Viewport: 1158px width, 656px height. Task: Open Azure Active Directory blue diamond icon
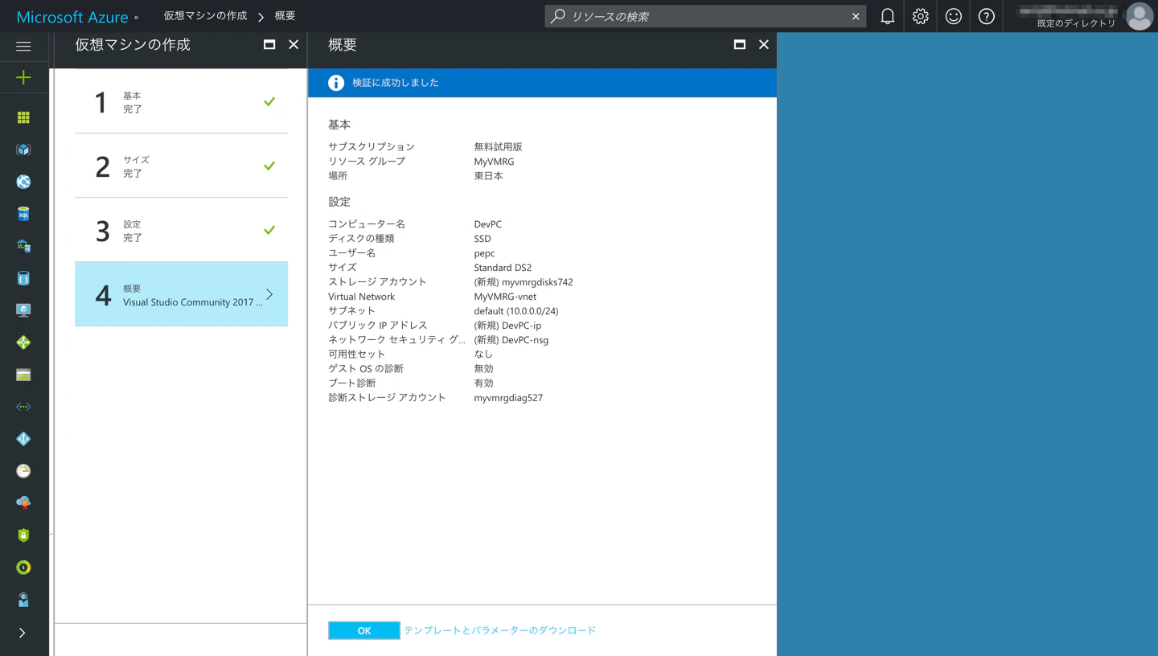tap(23, 439)
